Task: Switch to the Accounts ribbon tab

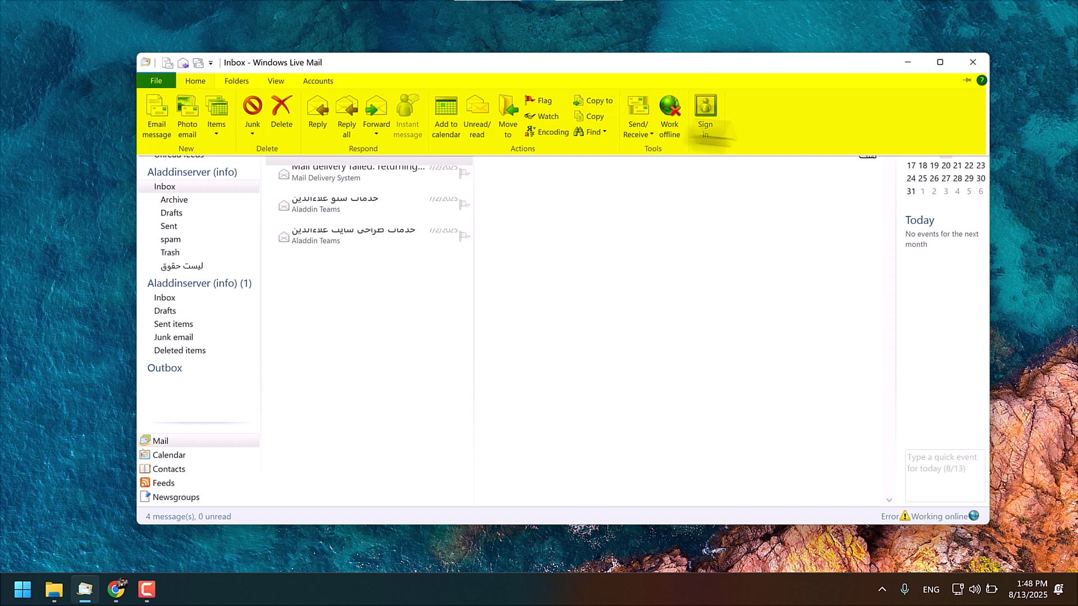Action: tap(318, 81)
